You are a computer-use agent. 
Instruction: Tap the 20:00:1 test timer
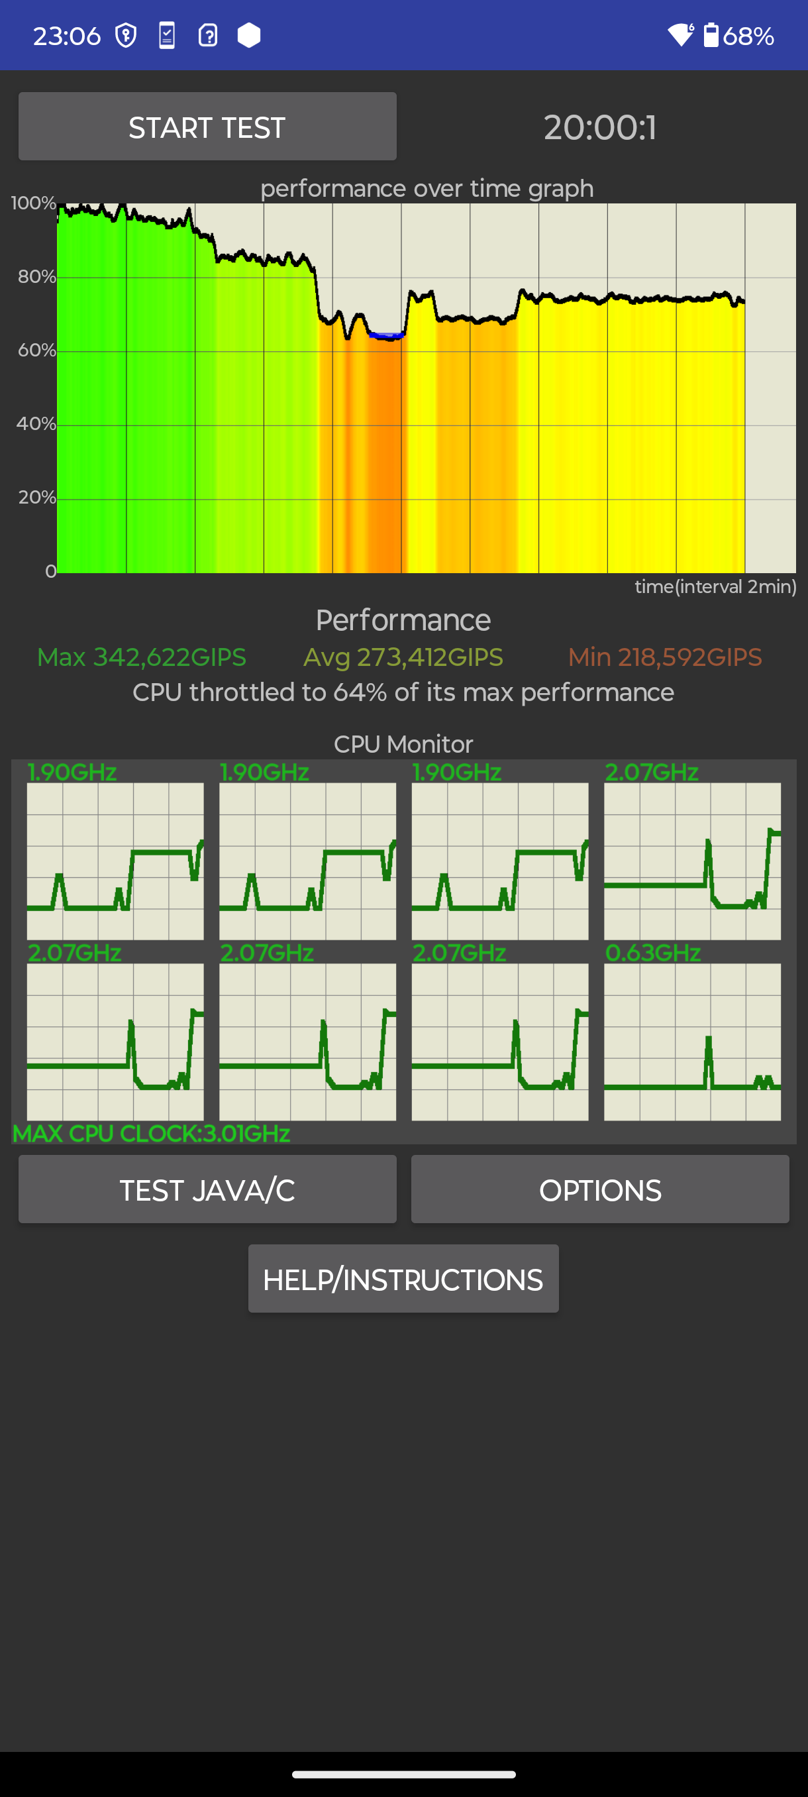(599, 128)
